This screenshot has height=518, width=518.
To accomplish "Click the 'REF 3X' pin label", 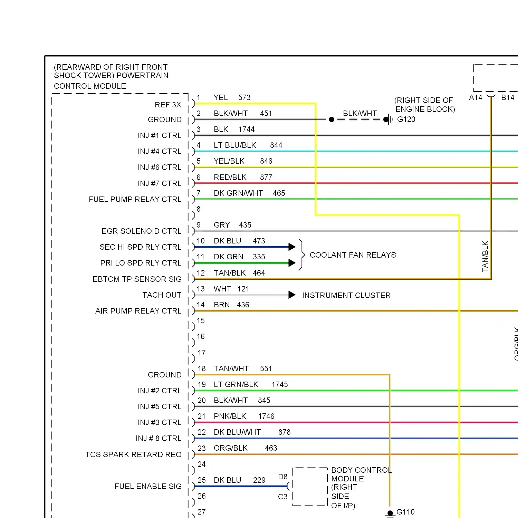I will 168,105.
